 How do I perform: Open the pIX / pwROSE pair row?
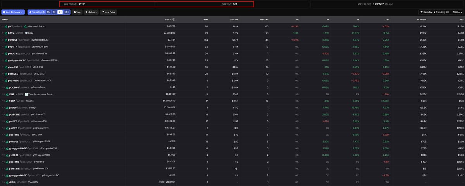[232, 26]
